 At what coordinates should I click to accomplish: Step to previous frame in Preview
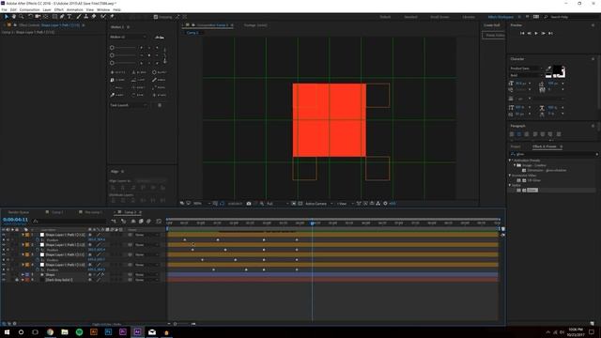coord(530,34)
